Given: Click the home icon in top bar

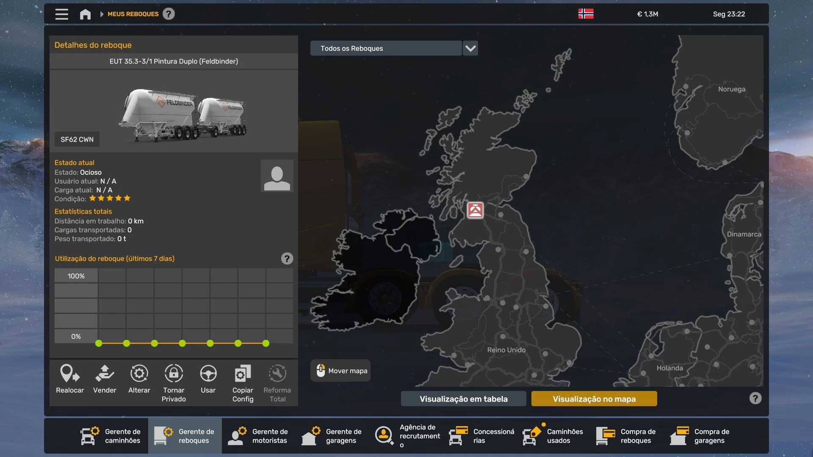Looking at the screenshot, I should click(x=85, y=14).
